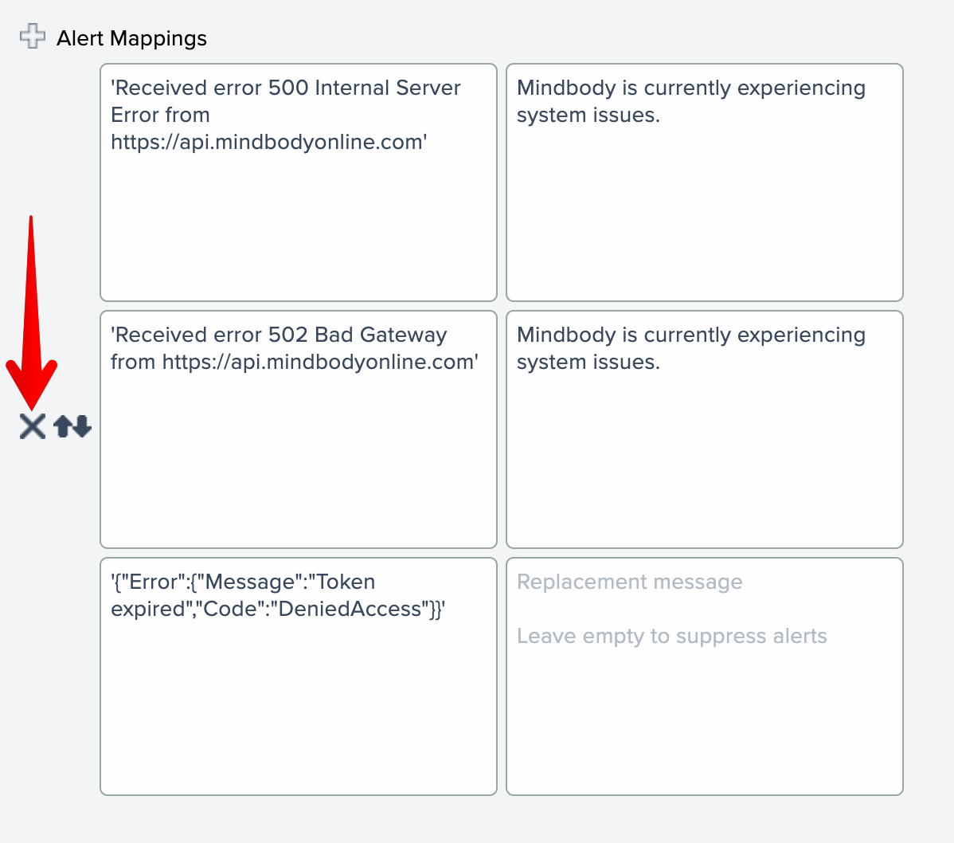Delete the 502 Bad Gateway mapping with the X icon
954x843 pixels.
pos(33,426)
